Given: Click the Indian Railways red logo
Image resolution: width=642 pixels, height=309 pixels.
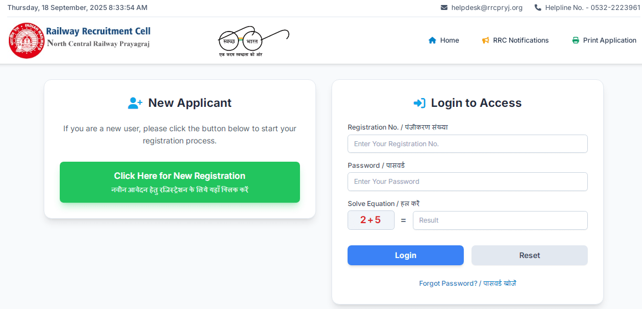Looking at the screenshot, I should [26, 40].
